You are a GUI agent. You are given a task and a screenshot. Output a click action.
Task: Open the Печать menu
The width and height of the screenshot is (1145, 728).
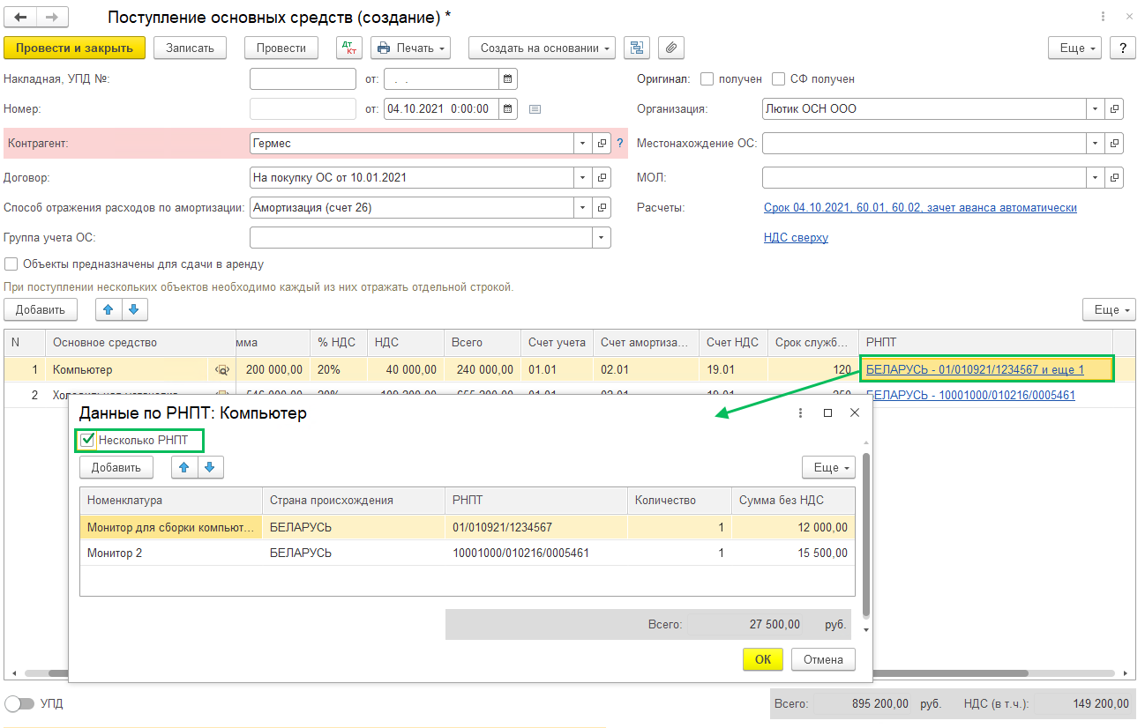point(411,48)
